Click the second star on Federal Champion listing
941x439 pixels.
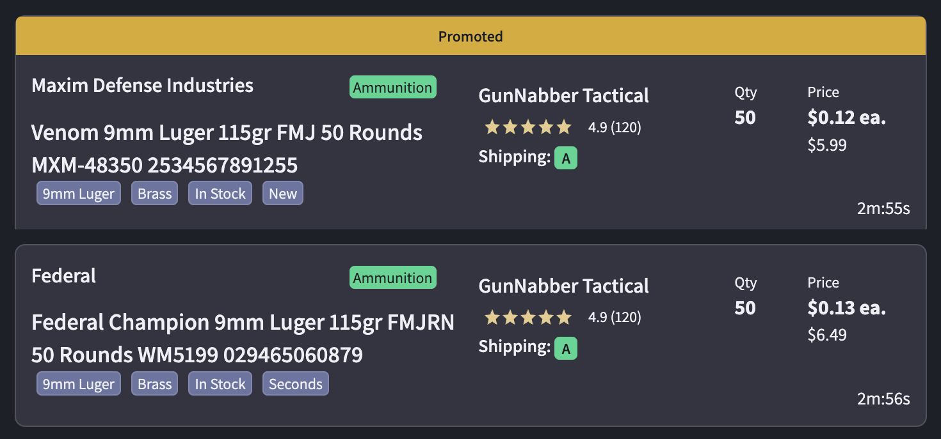pos(510,317)
